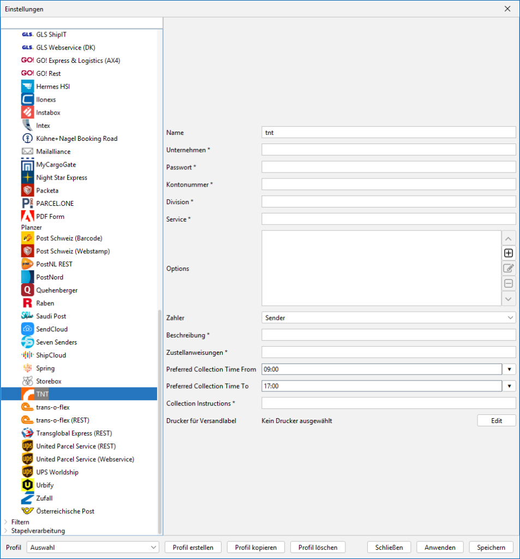Viewport: 520px width, 559px height.
Task: Click the Night Star Express icon
Action: [x=27, y=177]
